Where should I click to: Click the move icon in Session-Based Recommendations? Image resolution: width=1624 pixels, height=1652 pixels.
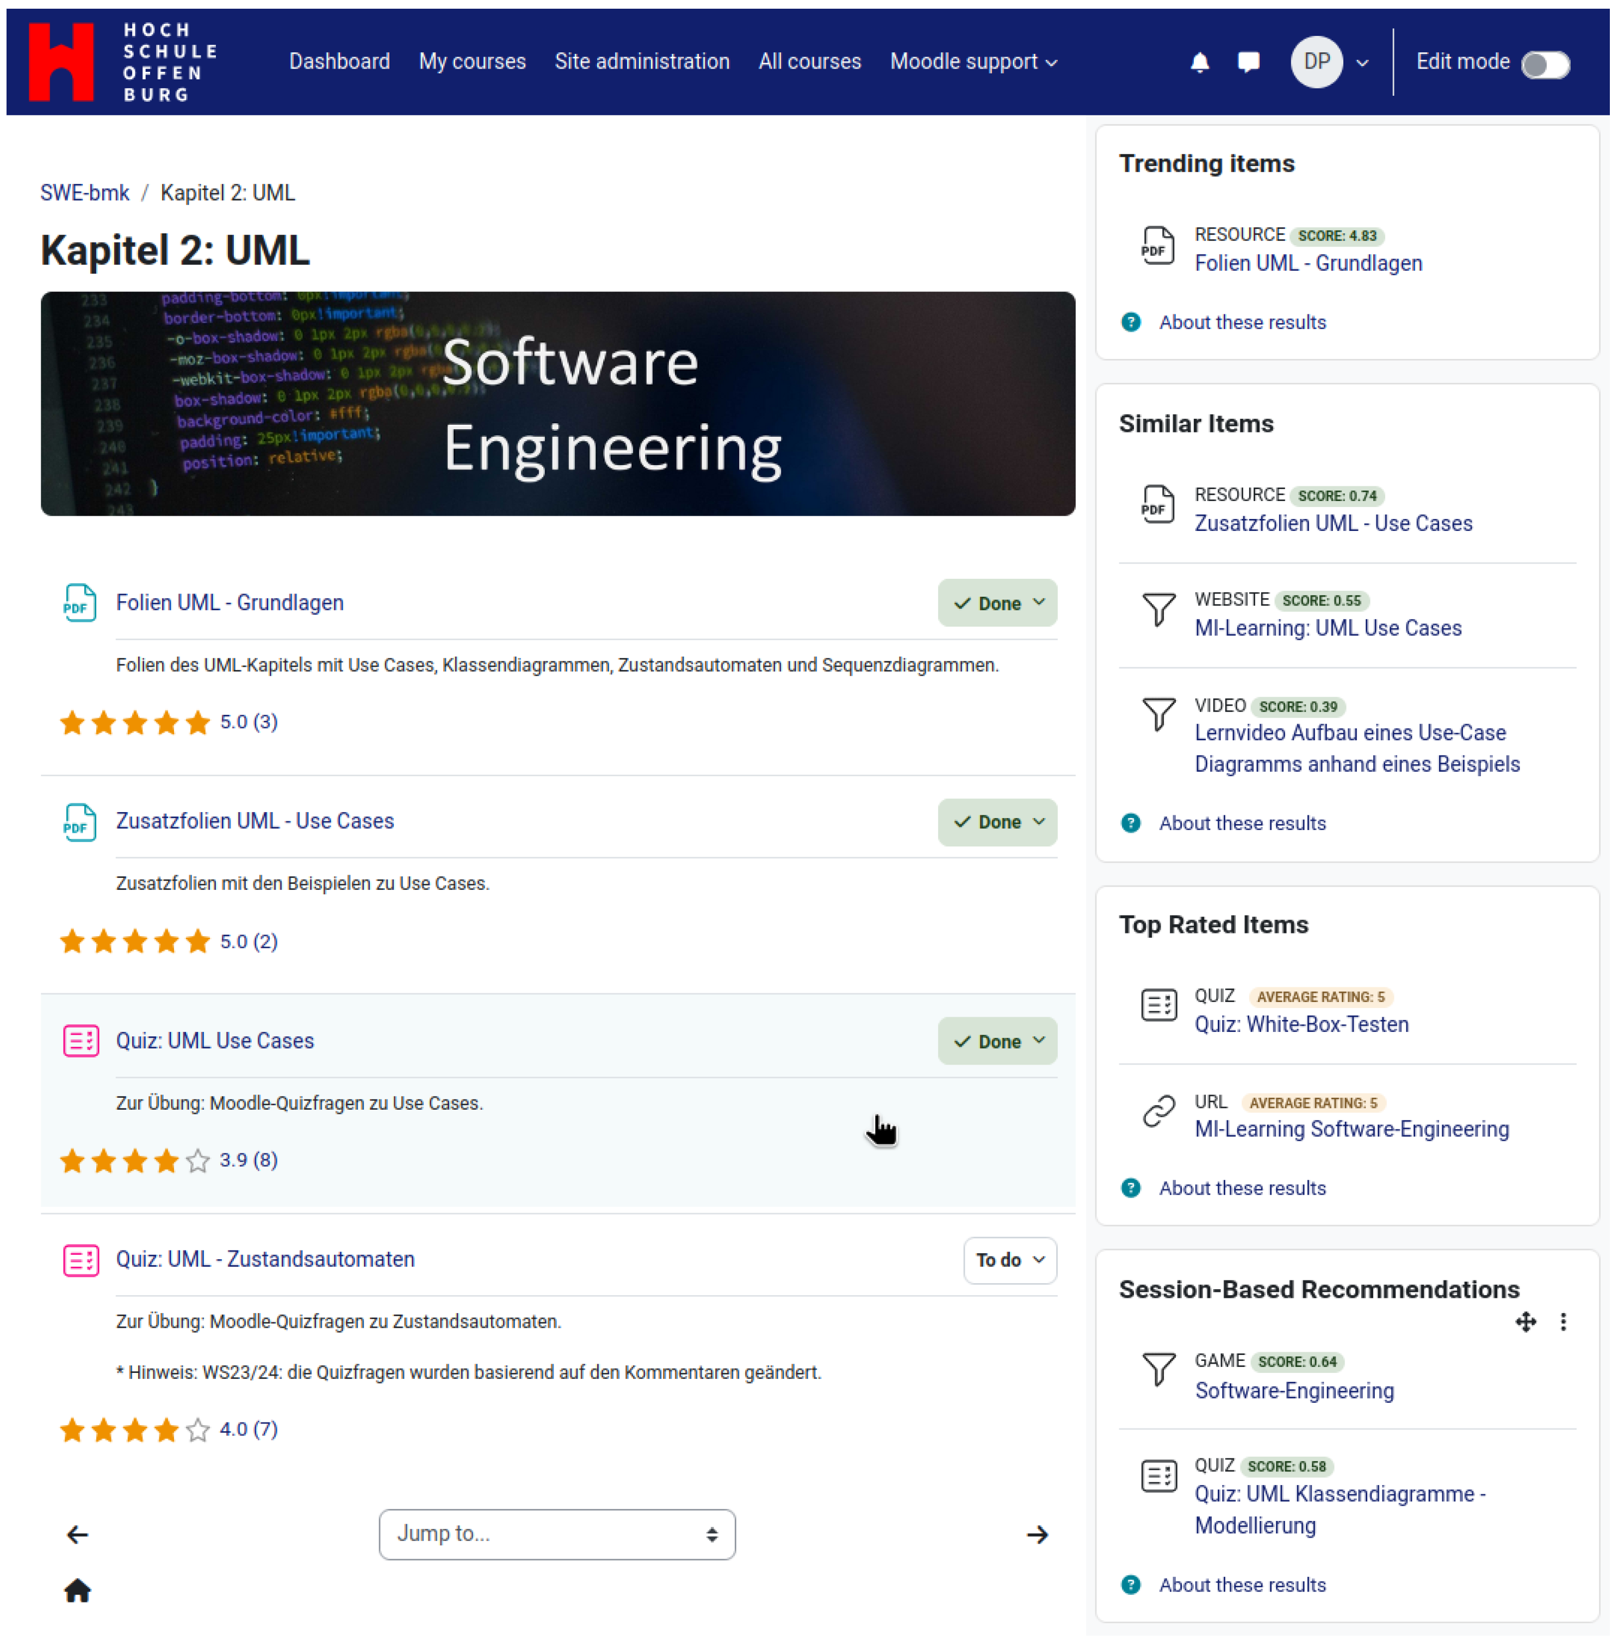tap(1525, 1322)
